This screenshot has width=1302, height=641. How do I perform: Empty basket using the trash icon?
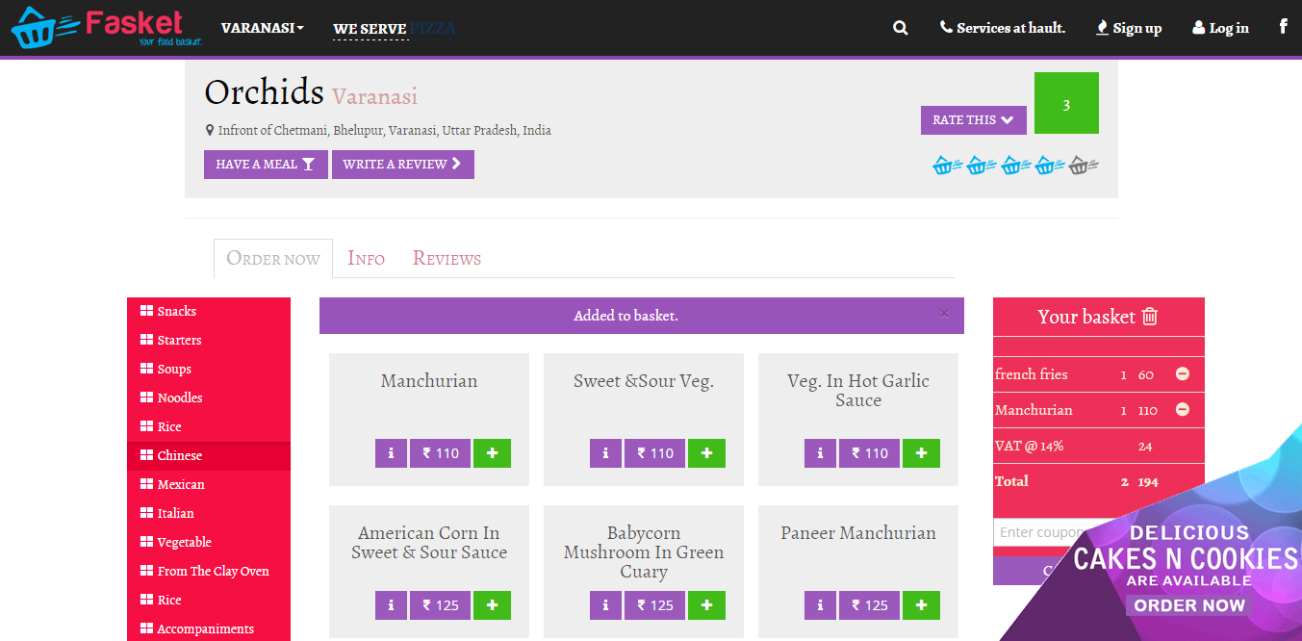(x=1149, y=316)
